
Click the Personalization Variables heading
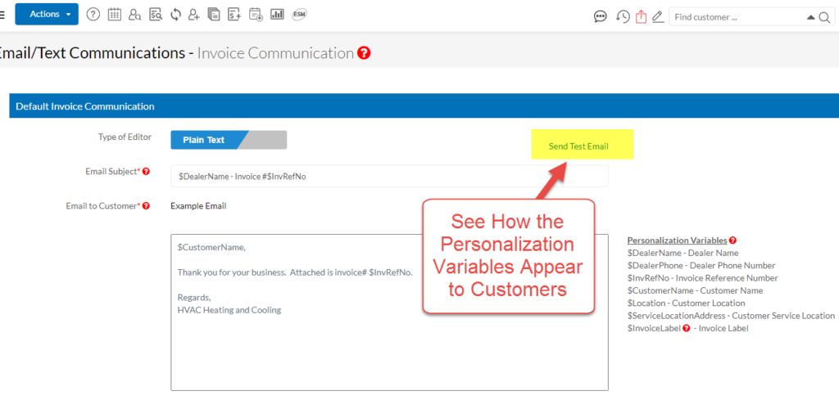tap(677, 240)
